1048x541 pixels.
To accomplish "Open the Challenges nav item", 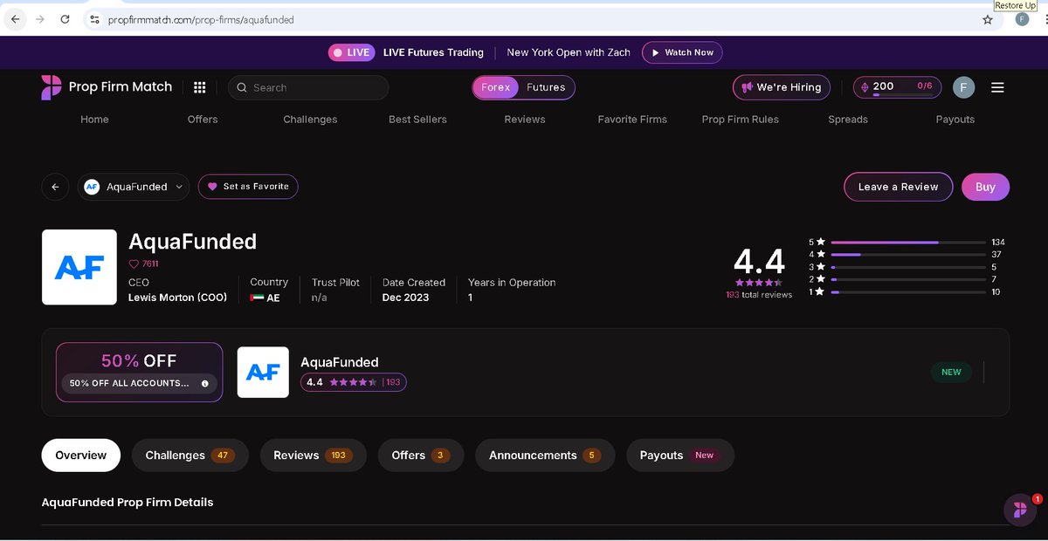I will coord(310,120).
